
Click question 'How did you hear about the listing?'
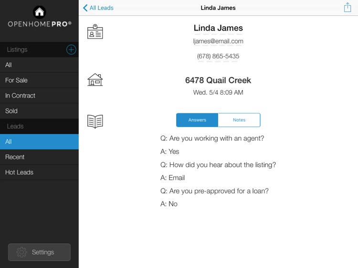218,165
